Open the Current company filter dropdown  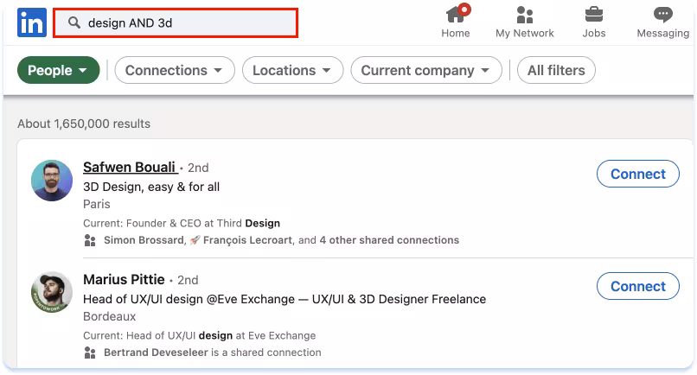(425, 71)
